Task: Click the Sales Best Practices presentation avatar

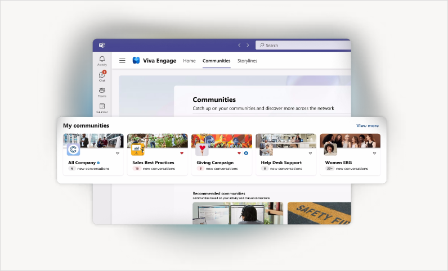Action: pos(138,150)
